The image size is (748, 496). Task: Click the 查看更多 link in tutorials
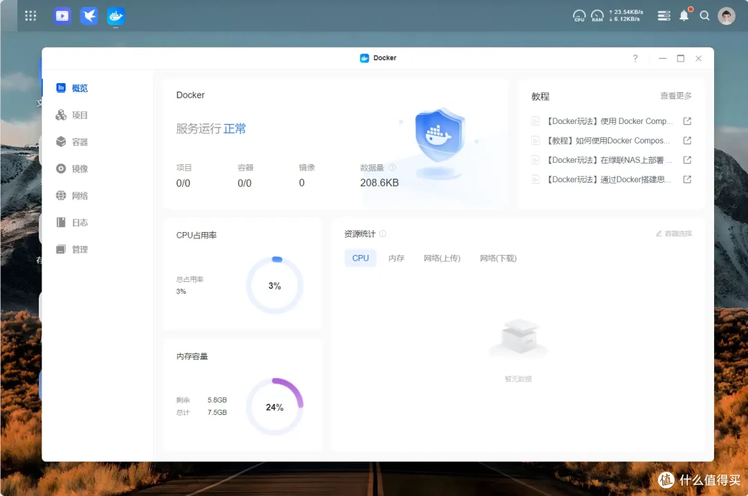(675, 96)
